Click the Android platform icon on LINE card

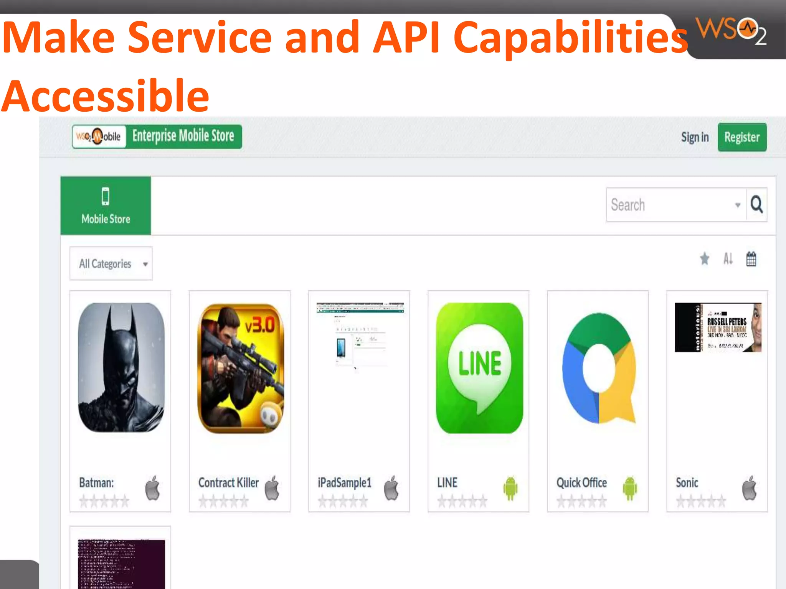click(x=510, y=488)
